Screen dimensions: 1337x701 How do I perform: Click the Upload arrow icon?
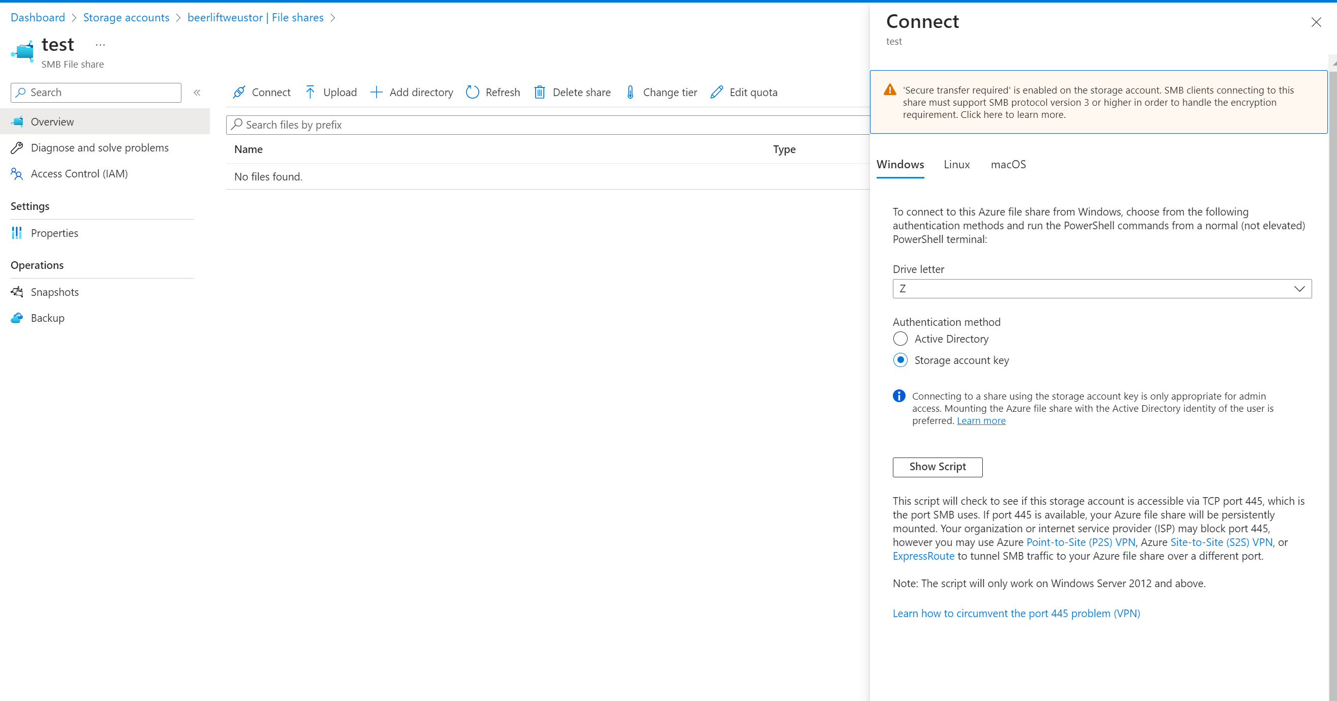tap(310, 93)
